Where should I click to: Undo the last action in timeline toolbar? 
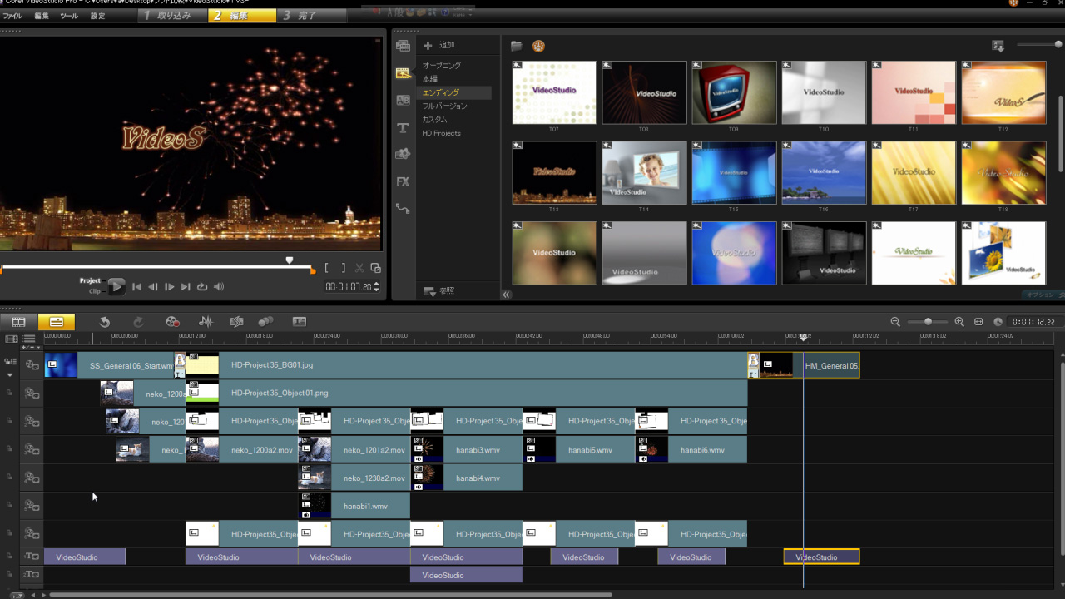pyautogui.click(x=105, y=322)
